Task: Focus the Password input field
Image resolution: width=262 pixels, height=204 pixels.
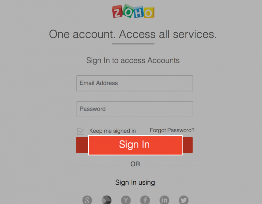Action: (135, 109)
